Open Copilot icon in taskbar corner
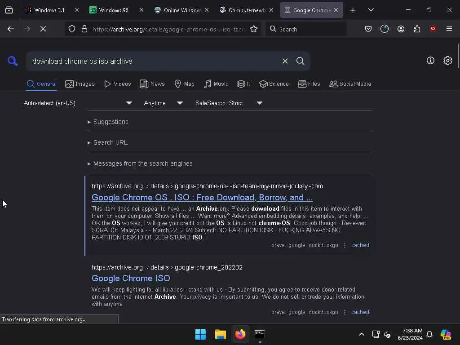Screen dimensions: 460x345 [446, 334]
